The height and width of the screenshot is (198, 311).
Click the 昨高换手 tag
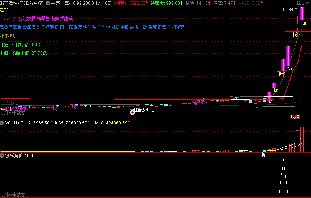[x=83, y=28]
